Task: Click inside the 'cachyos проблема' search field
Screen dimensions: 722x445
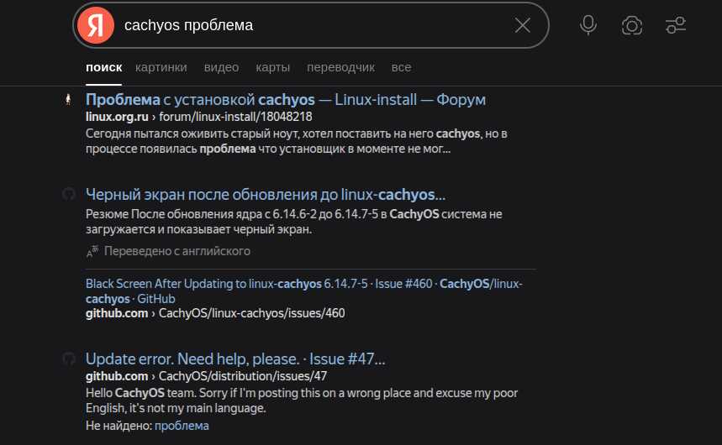Action: [311, 25]
